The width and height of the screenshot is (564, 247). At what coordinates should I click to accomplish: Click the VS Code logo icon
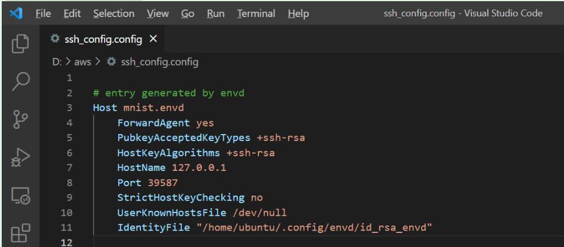point(16,13)
